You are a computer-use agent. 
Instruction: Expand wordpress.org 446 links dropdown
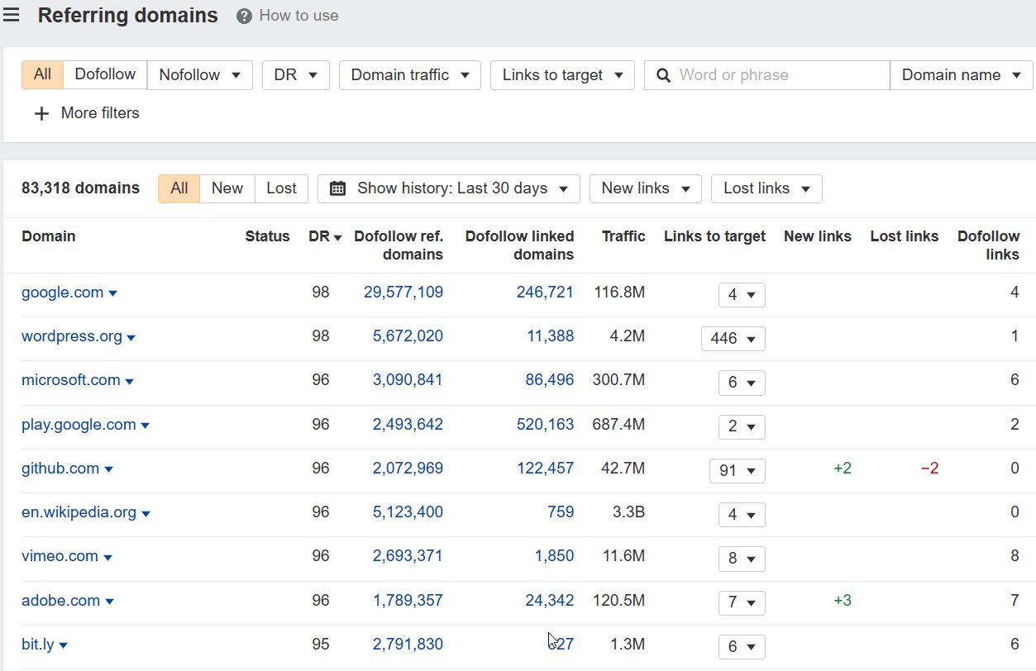tap(733, 339)
